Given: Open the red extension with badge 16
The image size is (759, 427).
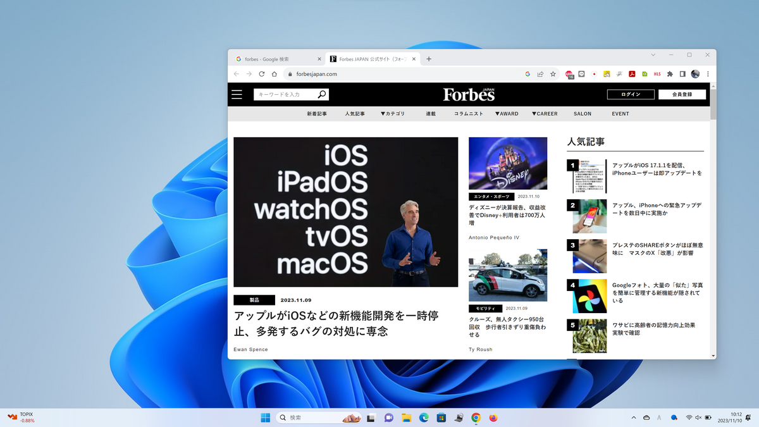Looking at the screenshot, I should coord(569,74).
